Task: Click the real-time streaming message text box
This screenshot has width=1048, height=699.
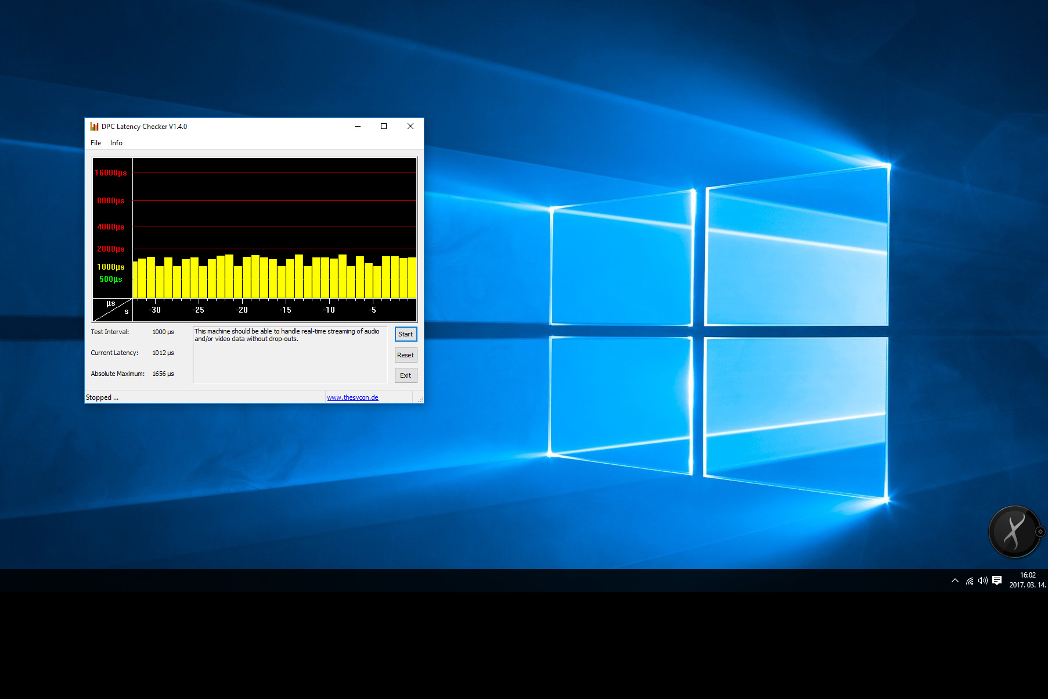Action: coord(290,354)
